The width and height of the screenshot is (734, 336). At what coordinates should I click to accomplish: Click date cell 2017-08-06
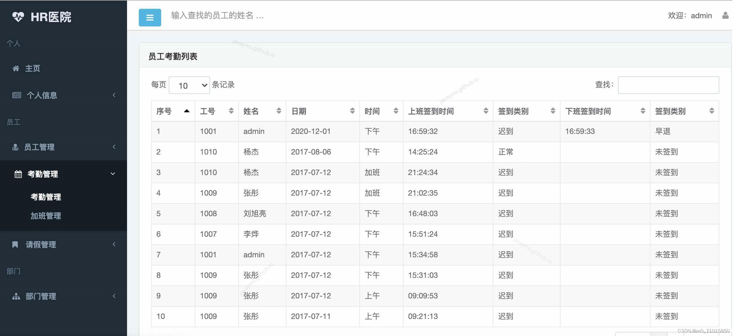pyautogui.click(x=311, y=152)
